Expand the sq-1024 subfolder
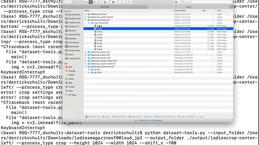The image size is (259, 145). (x=89, y=72)
